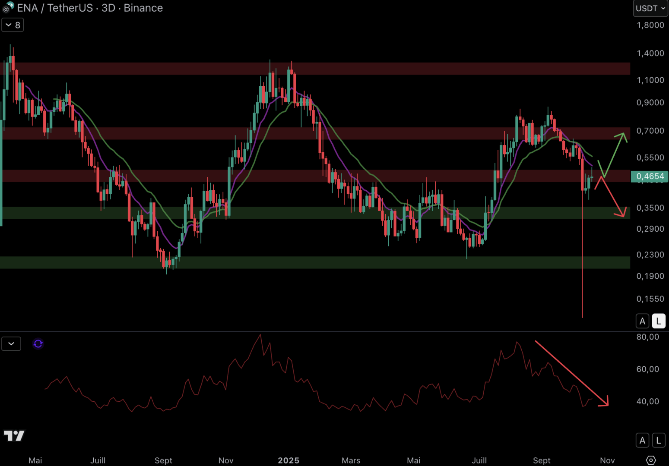
Task: Click the current price label 0,4654
Action: tap(650, 176)
